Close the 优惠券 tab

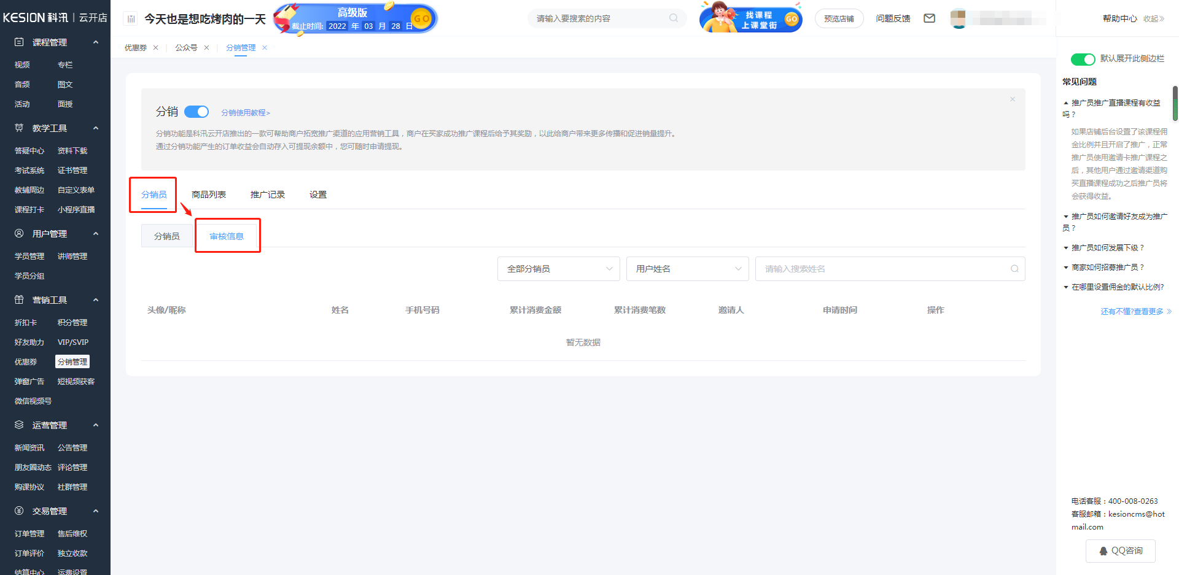click(155, 47)
